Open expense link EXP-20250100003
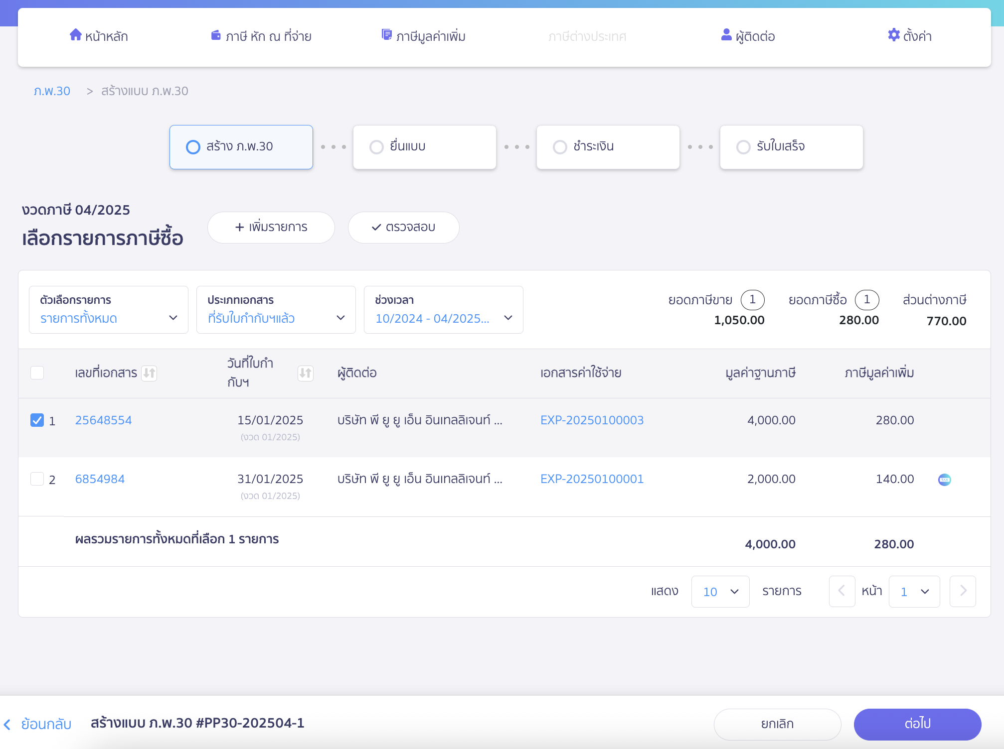This screenshot has height=749, width=1004. (x=592, y=420)
